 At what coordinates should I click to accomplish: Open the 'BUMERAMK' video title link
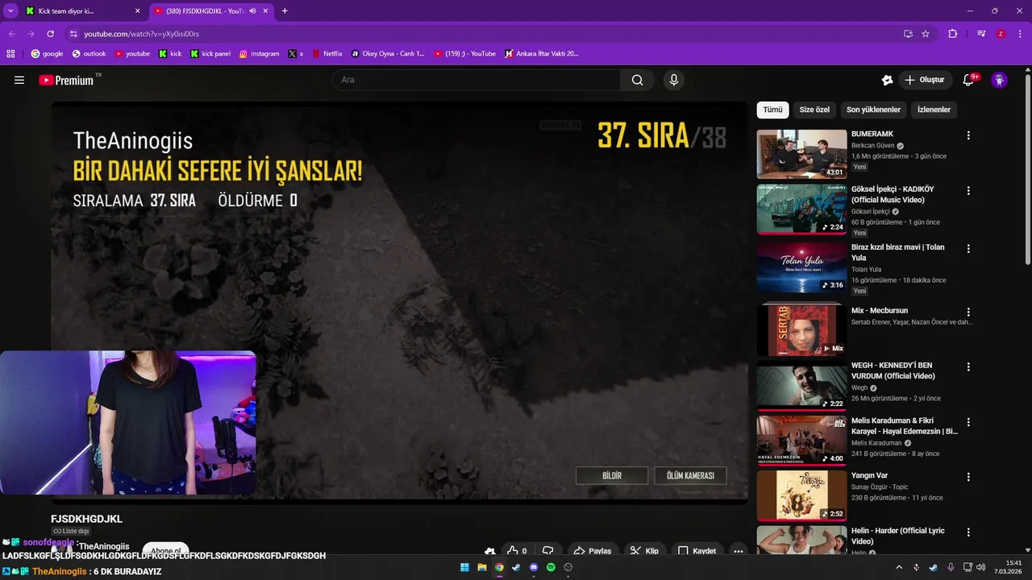tap(872, 134)
